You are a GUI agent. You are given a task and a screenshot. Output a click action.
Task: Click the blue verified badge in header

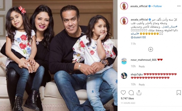[x=149, y=6]
